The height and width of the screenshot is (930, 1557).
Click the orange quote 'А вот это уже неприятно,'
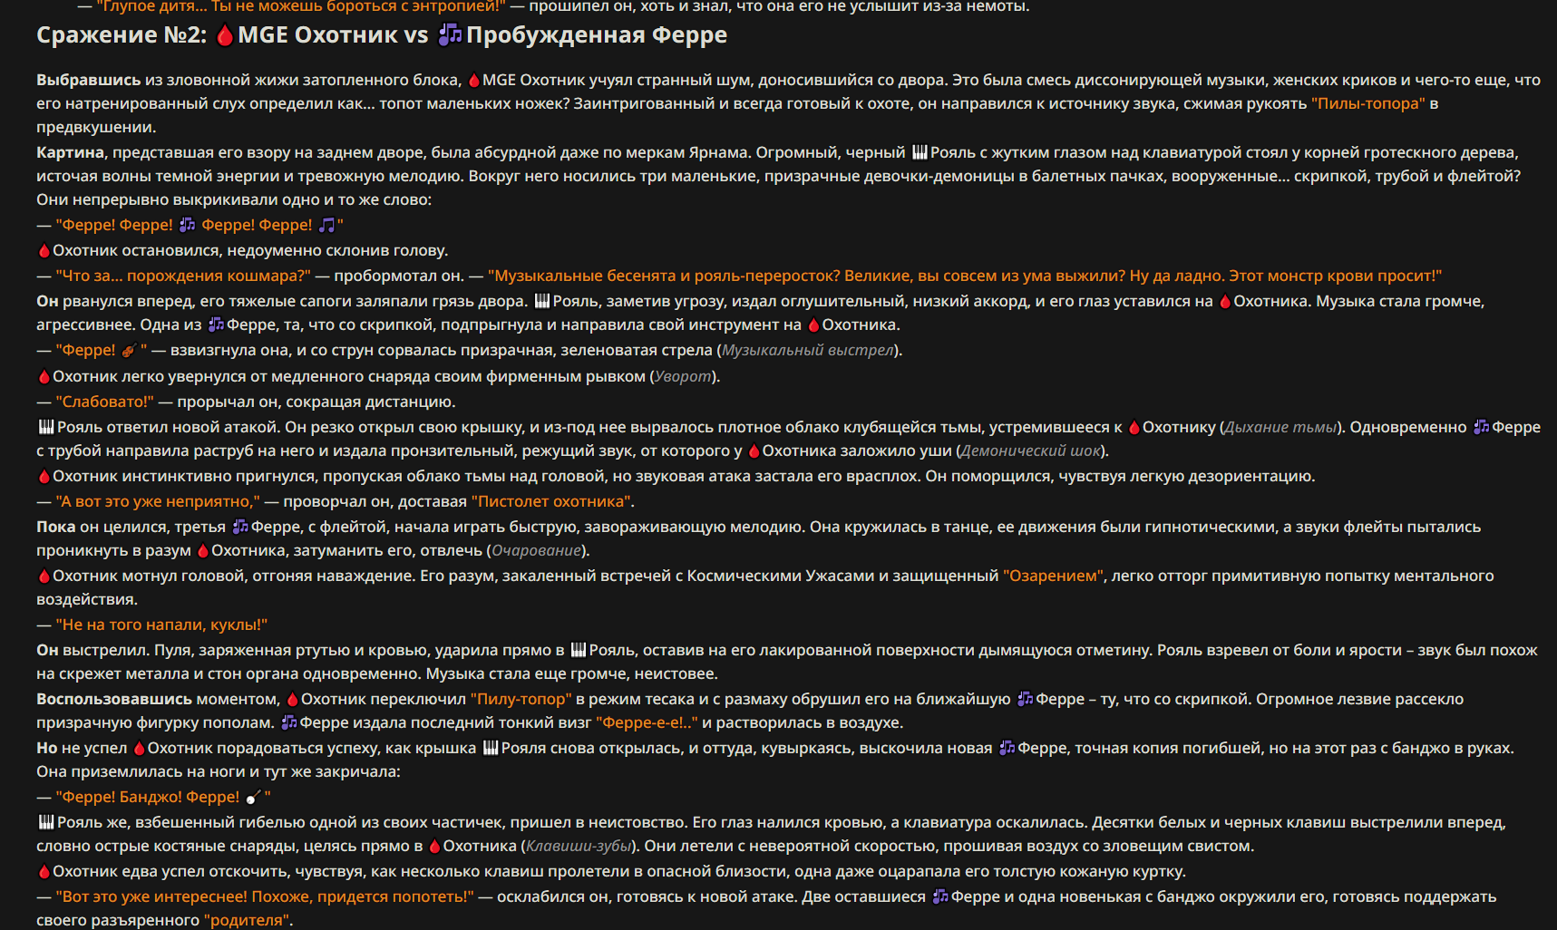pyautogui.click(x=158, y=501)
